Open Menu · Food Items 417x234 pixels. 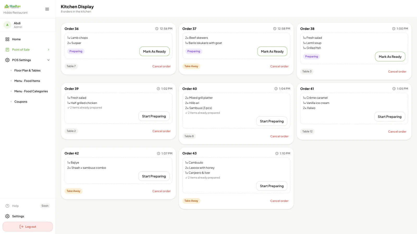coord(27,81)
